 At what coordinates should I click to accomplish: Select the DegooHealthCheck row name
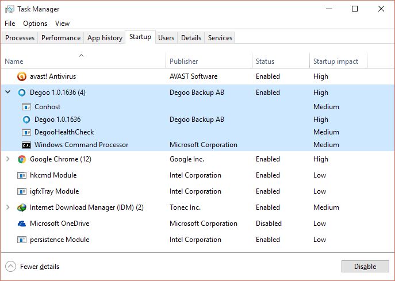[x=64, y=132]
